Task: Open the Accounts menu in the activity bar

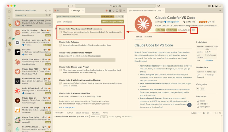Action: [9, 125]
